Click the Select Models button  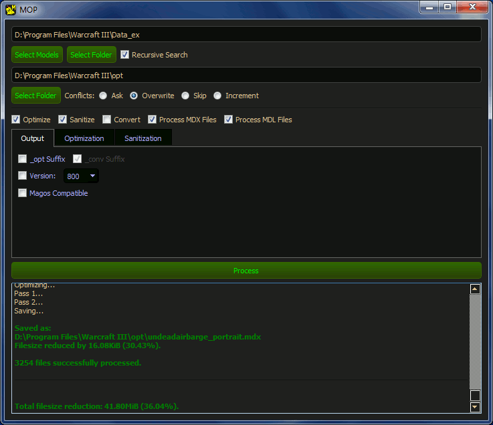pos(37,55)
